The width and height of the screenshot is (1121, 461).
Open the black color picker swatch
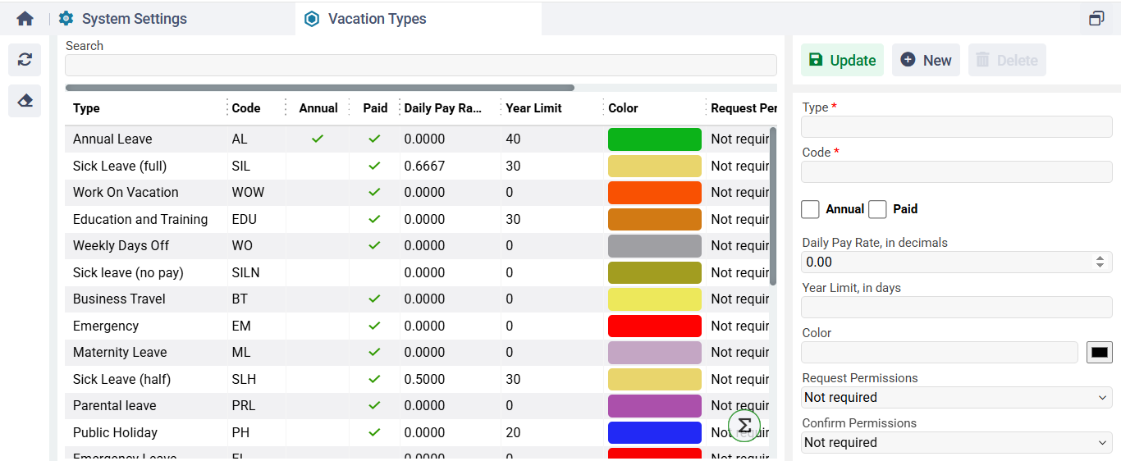(1100, 353)
